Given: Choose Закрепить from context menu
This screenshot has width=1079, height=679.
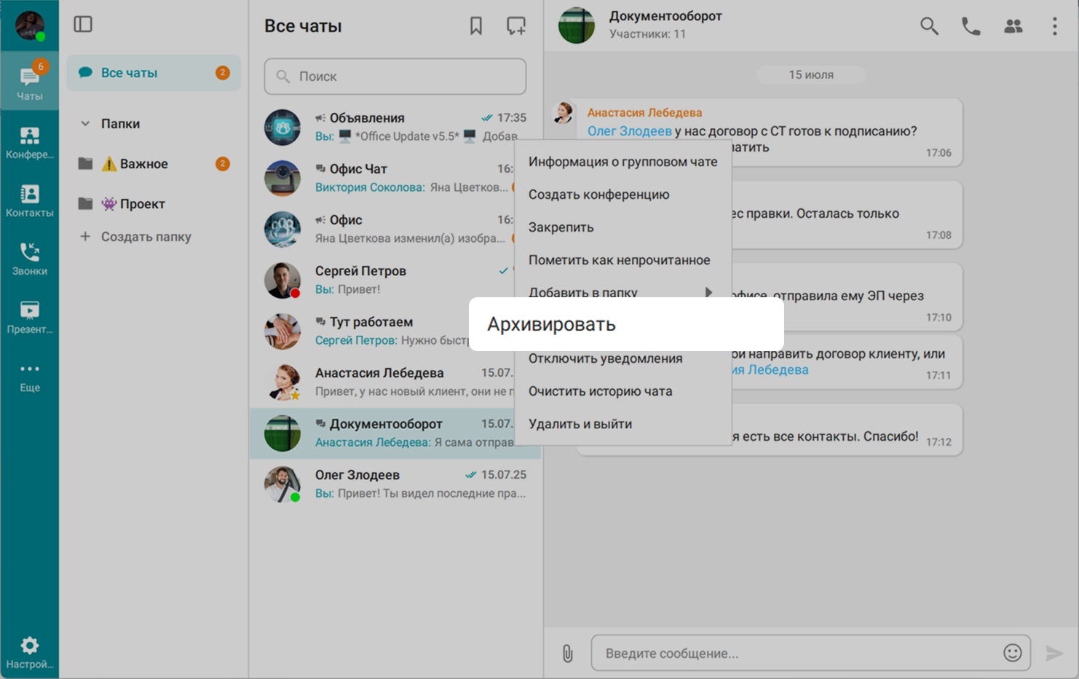Looking at the screenshot, I should tap(622, 227).
